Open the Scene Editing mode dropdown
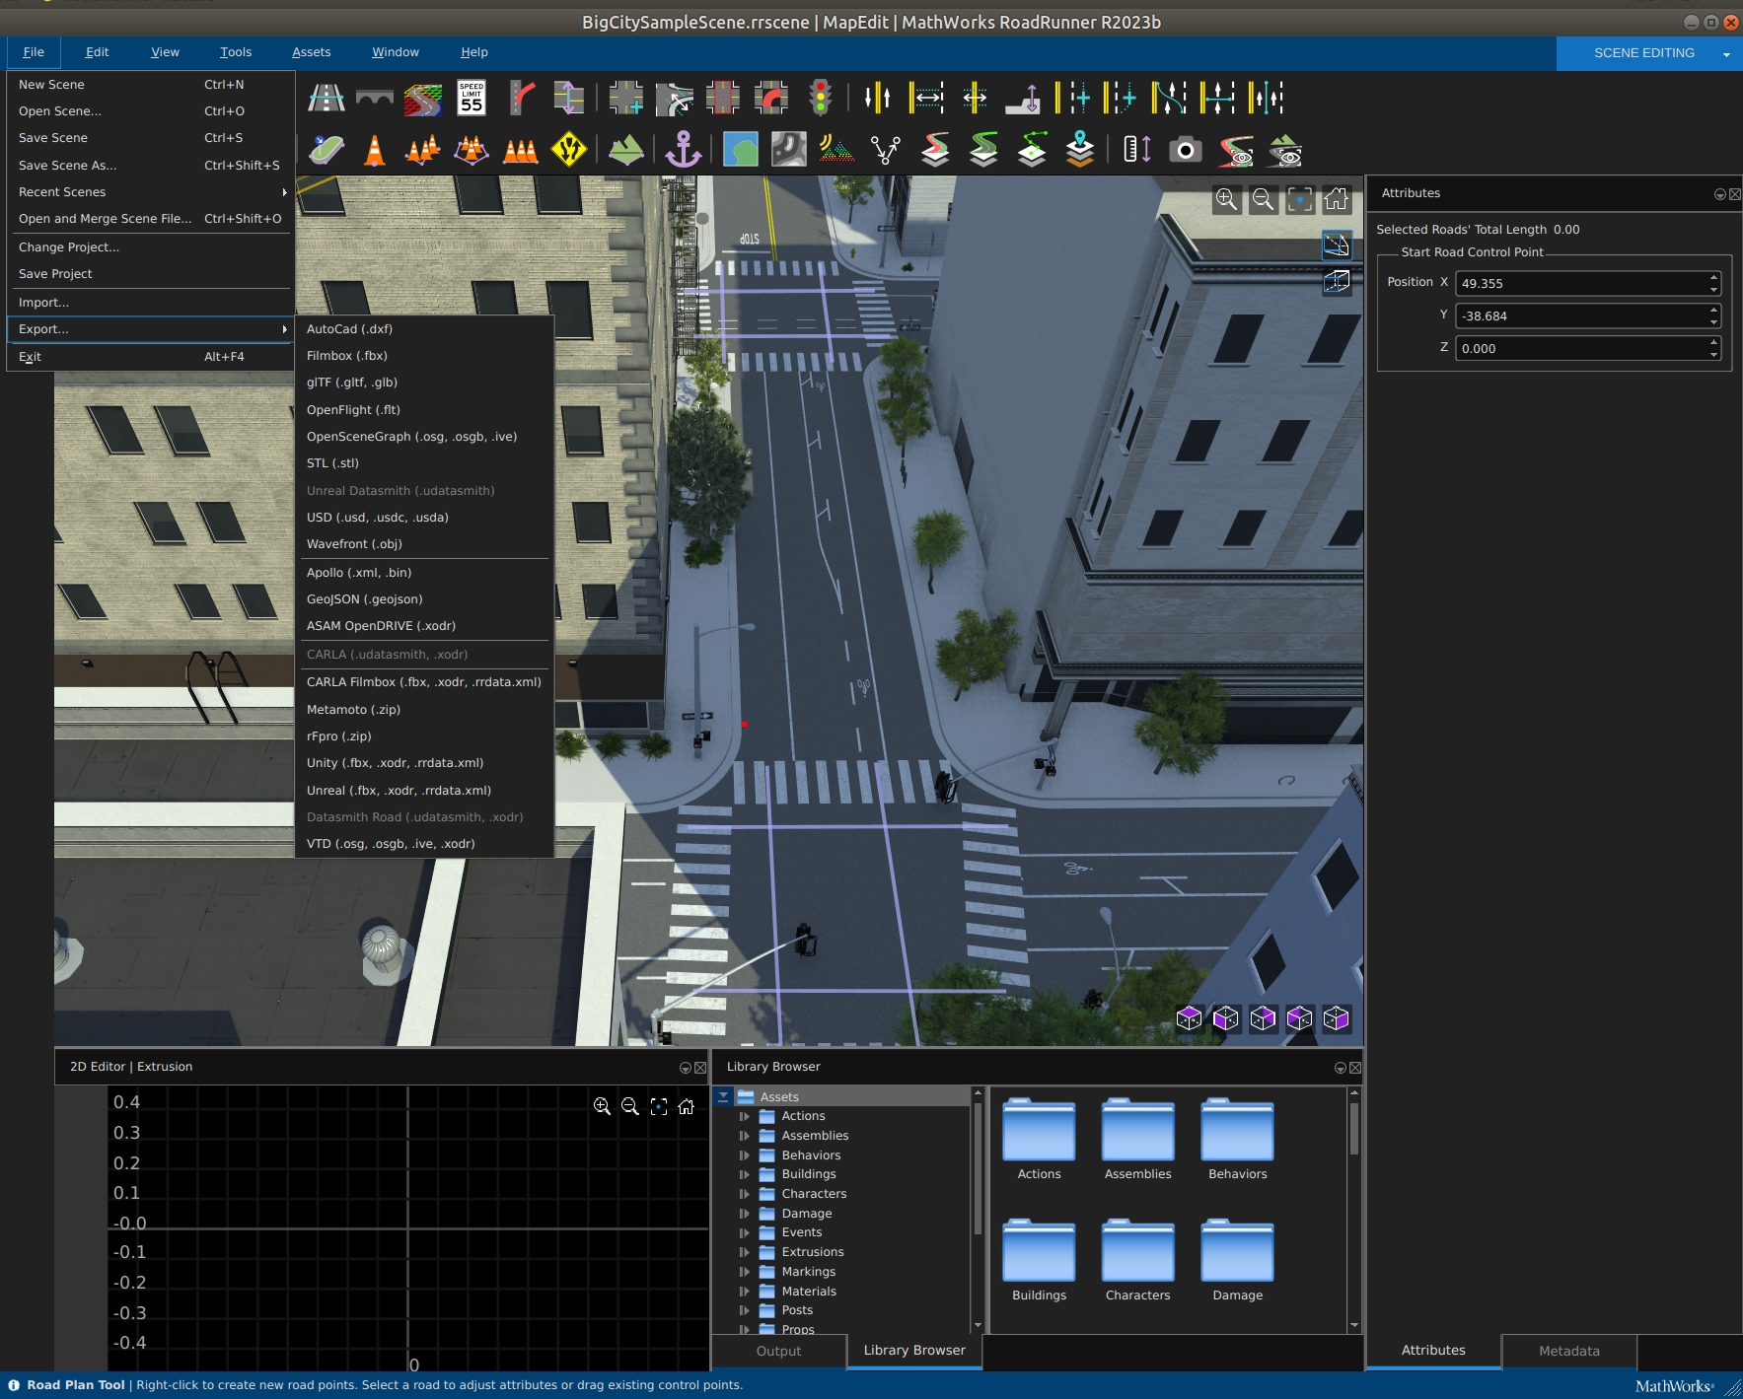Image resolution: width=1743 pixels, height=1399 pixels. click(x=1726, y=54)
